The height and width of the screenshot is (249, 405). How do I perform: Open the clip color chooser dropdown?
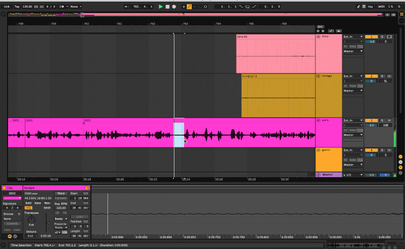tap(12, 198)
